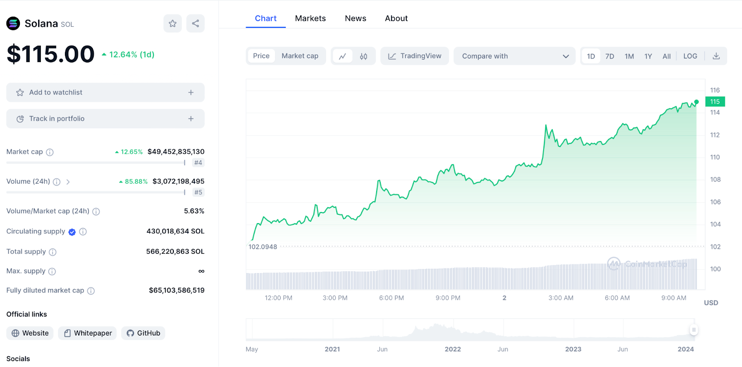
Task: Toggle LOG scale on the chart
Action: [x=690, y=56]
